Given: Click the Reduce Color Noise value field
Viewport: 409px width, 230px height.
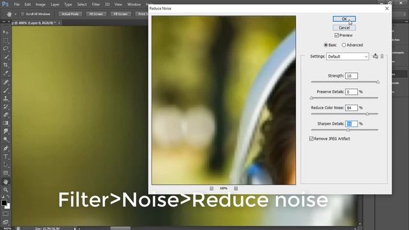Looking at the screenshot, I should coord(351,108).
